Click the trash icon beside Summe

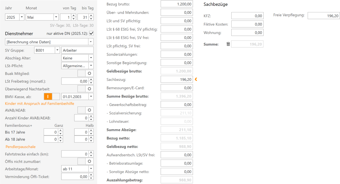coord(228,44)
